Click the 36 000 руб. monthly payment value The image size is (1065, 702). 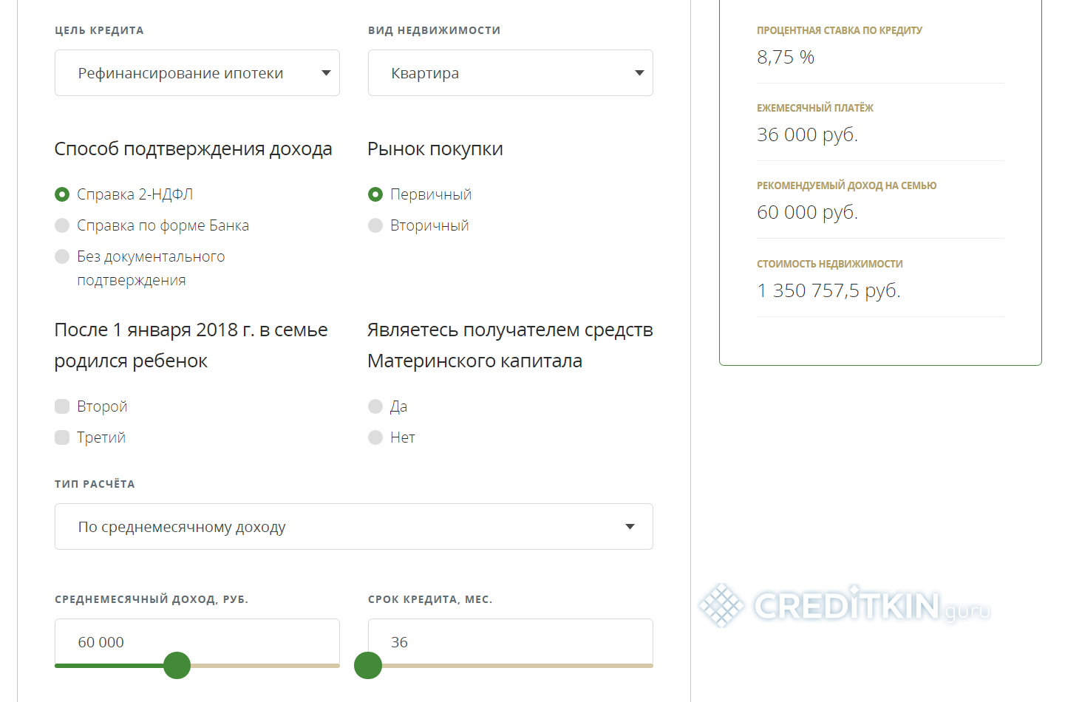click(807, 134)
